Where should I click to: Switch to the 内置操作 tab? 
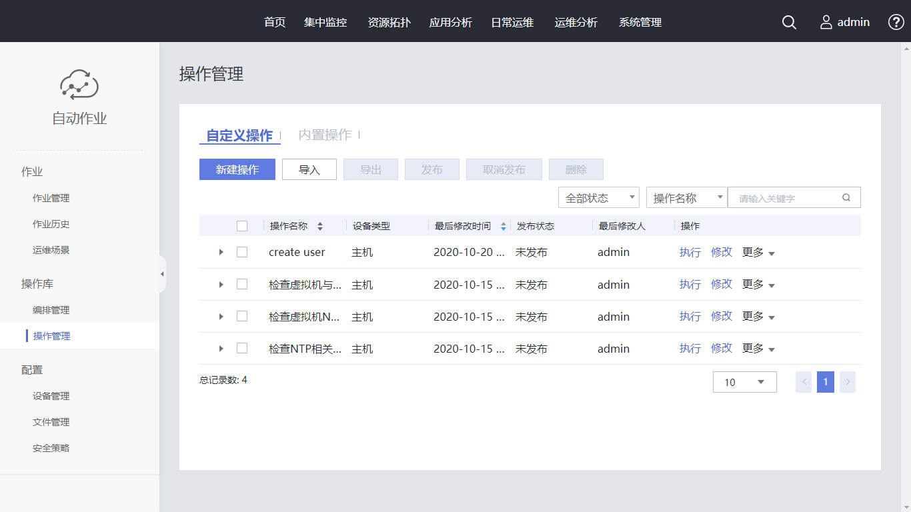(x=324, y=135)
